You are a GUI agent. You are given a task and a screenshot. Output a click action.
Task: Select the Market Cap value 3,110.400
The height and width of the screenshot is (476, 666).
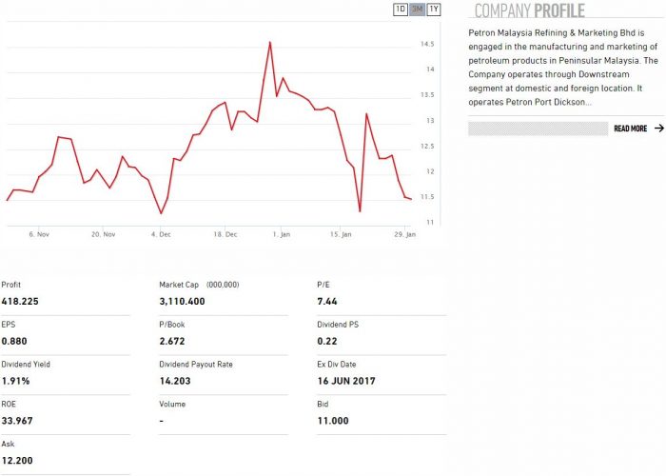tap(182, 301)
